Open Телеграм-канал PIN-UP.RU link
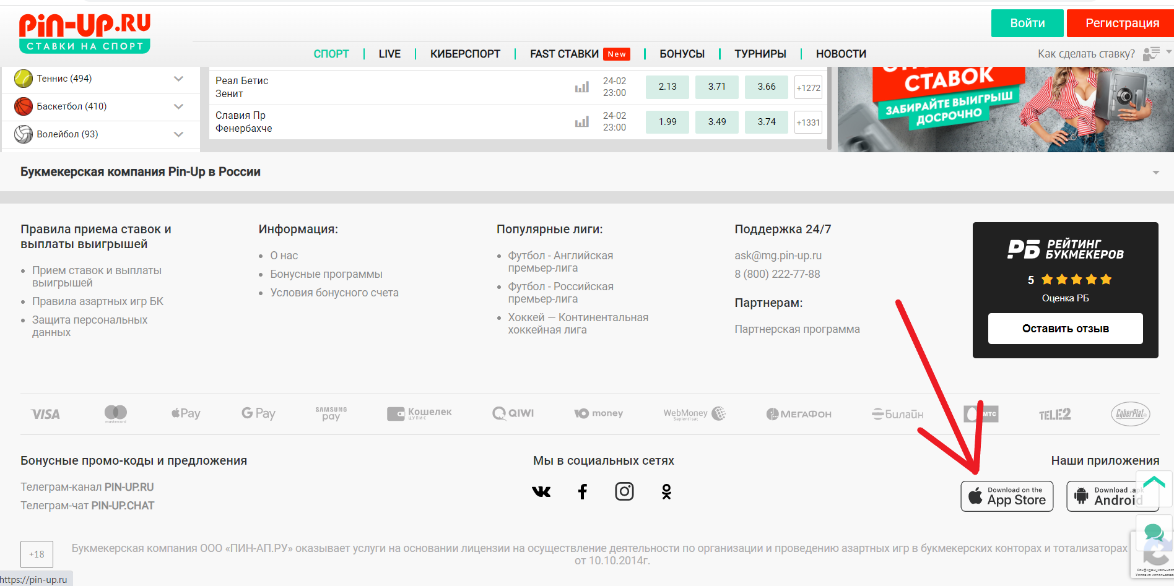This screenshot has height=586, width=1174. coord(87,487)
